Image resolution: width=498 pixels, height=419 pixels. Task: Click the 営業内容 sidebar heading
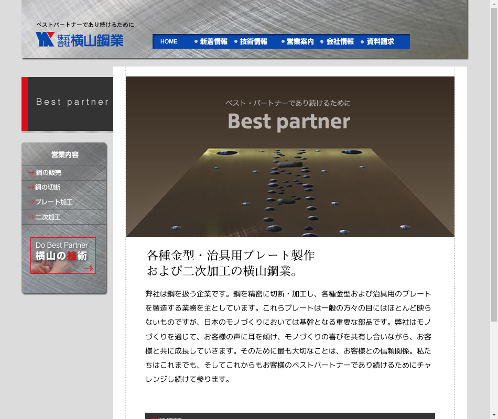click(64, 155)
